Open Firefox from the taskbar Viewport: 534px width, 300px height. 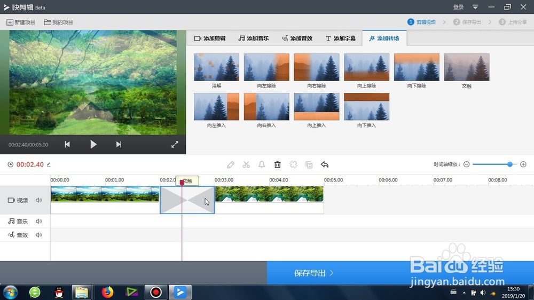coord(107,292)
